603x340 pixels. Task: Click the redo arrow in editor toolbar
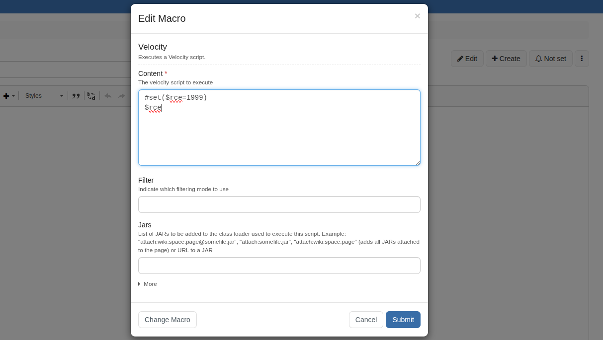tap(122, 96)
